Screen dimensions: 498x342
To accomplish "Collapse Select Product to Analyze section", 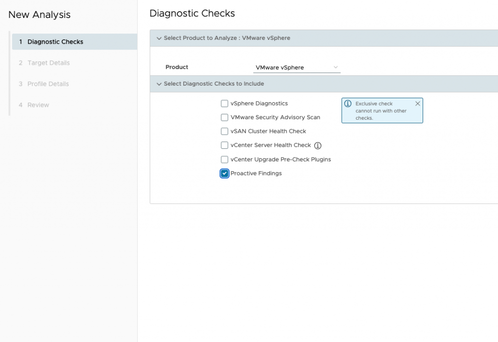I will click(159, 38).
